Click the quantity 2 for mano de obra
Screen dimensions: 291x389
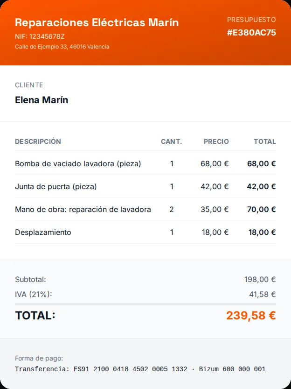(171, 209)
